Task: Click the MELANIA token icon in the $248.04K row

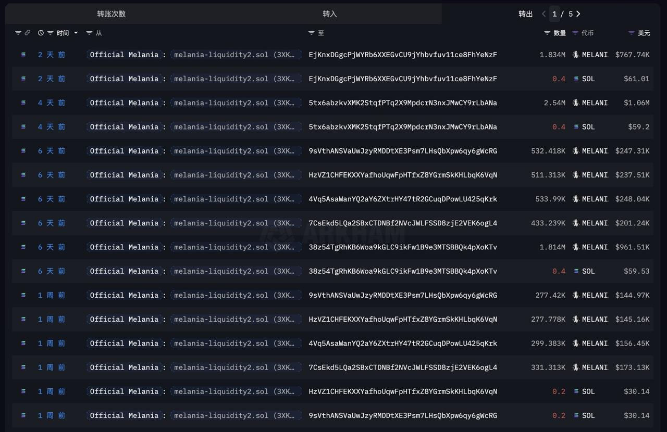Action: click(x=576, y=199)
